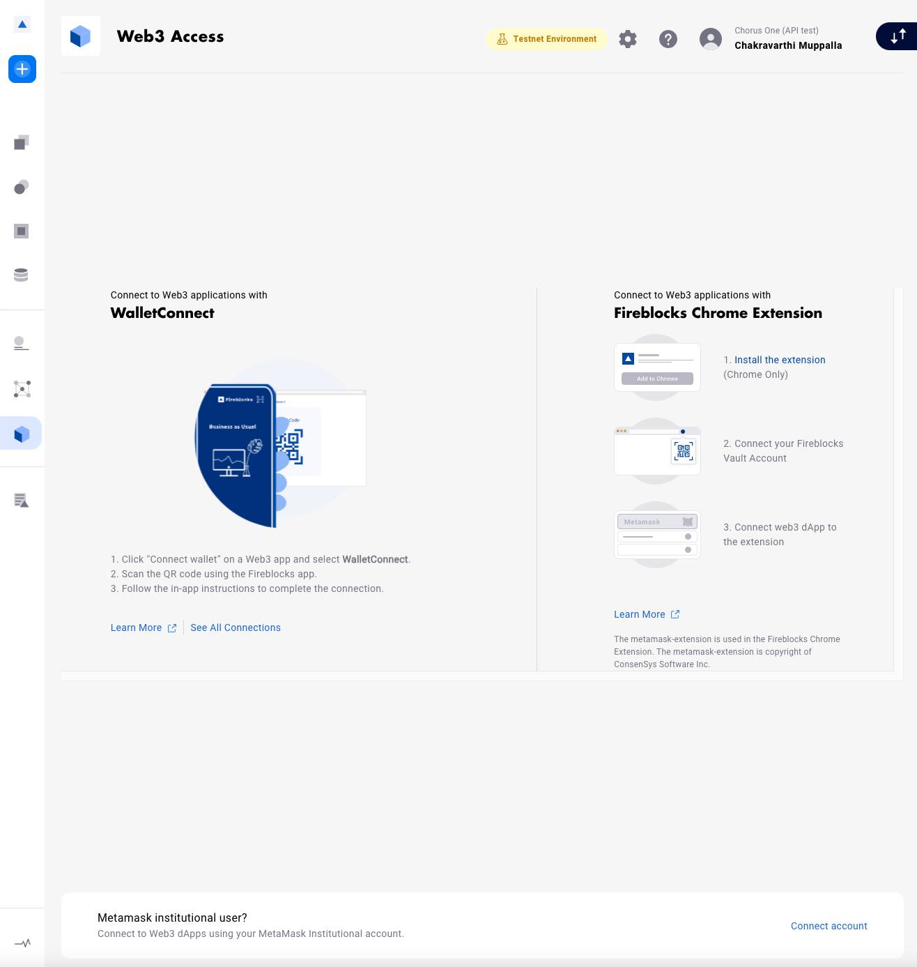Screen dimensions: 917x967
Task: Open the framed square sidebar icon
Action: 22,231
